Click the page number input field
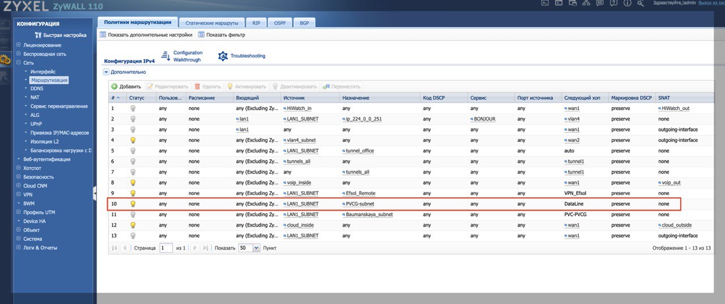Screen dimensions: 725x304 166,248
